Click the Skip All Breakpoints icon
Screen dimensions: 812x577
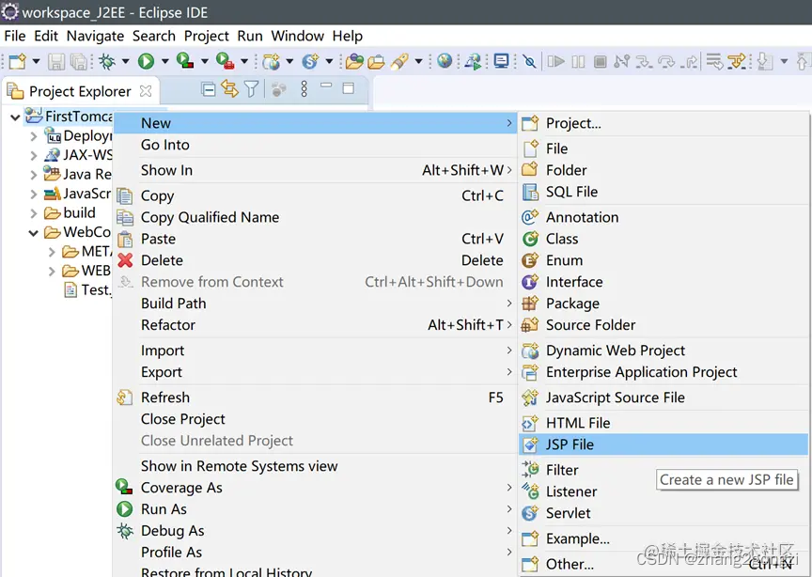[529, 62]
